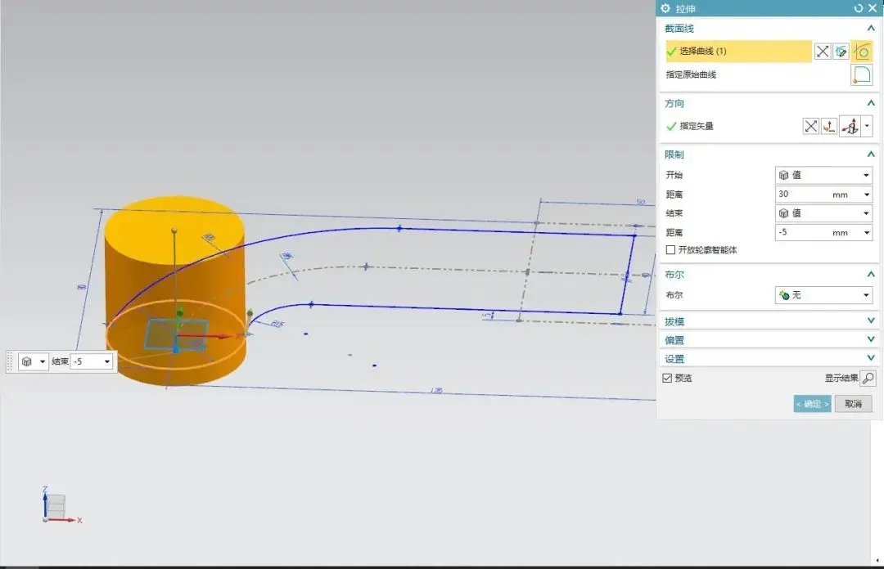
Task: Reset the 拉伸 dialog with the reset icon
Action: (858, 8)
